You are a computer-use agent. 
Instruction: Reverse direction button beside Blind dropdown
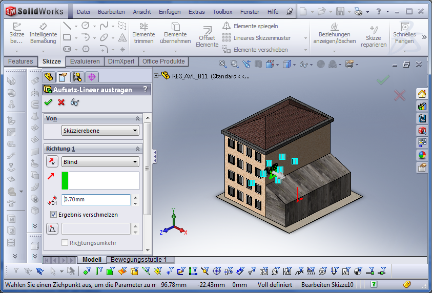pos(52,162)
